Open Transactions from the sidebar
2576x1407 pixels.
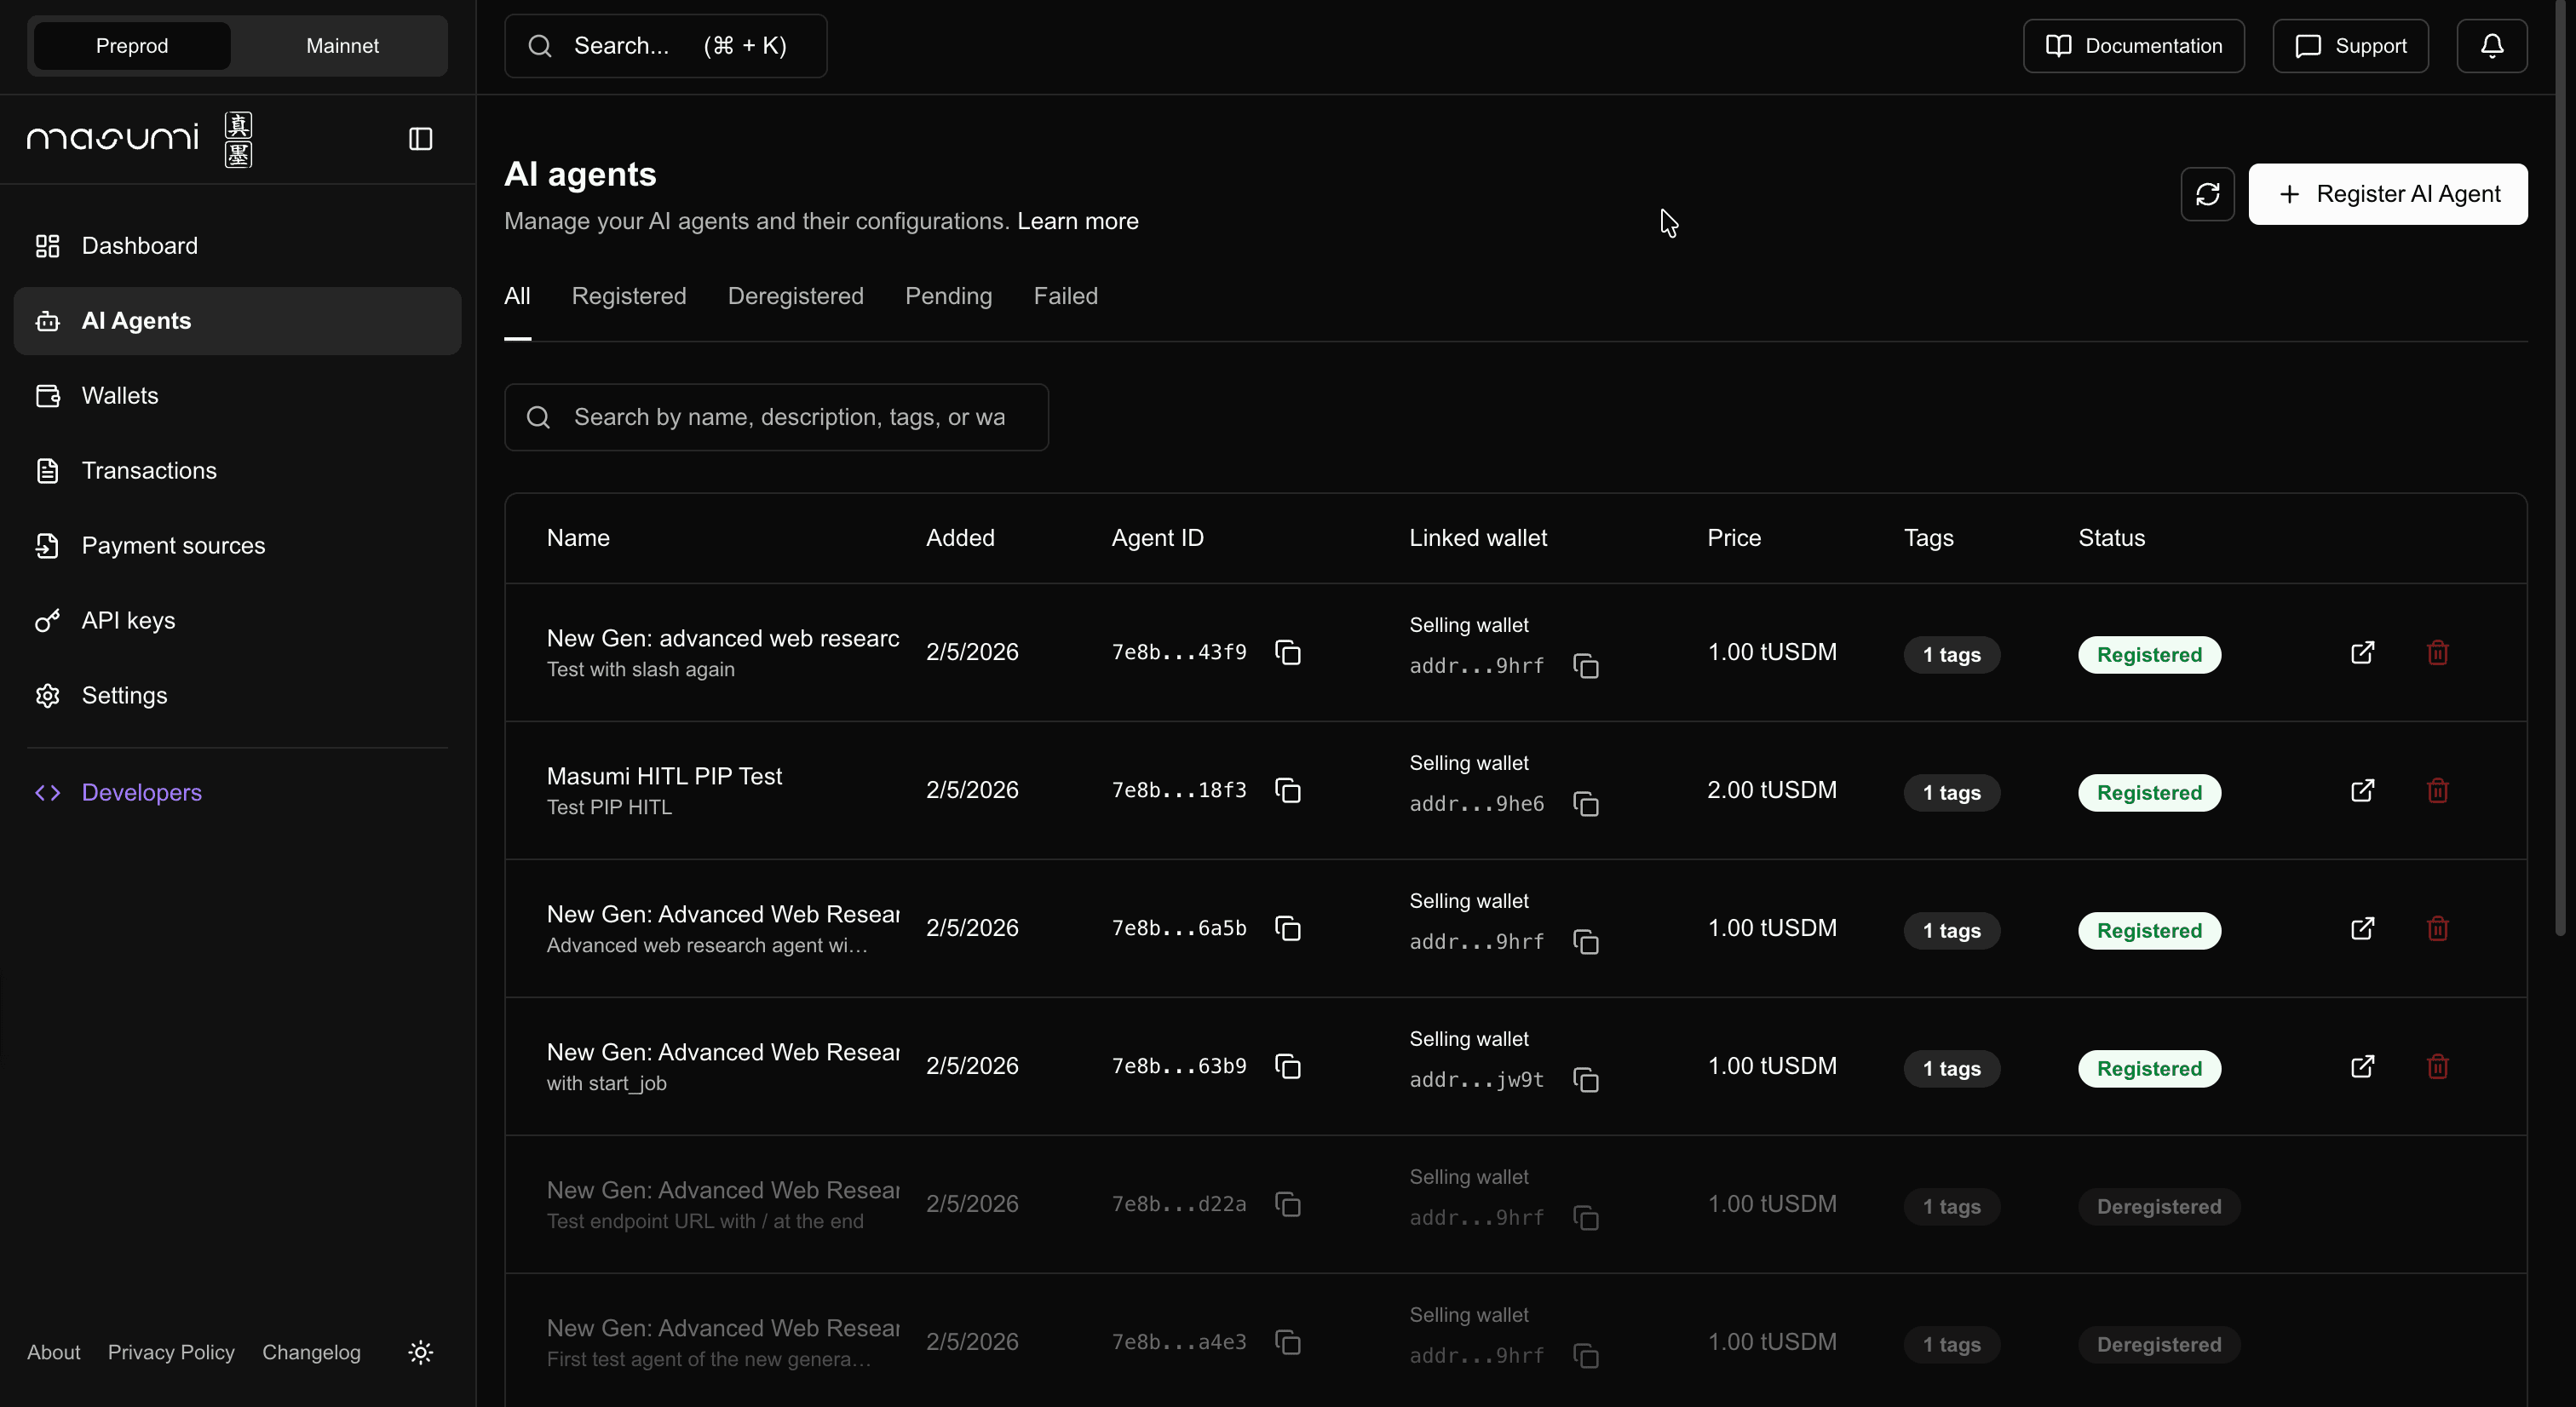[x=149, y=470]
